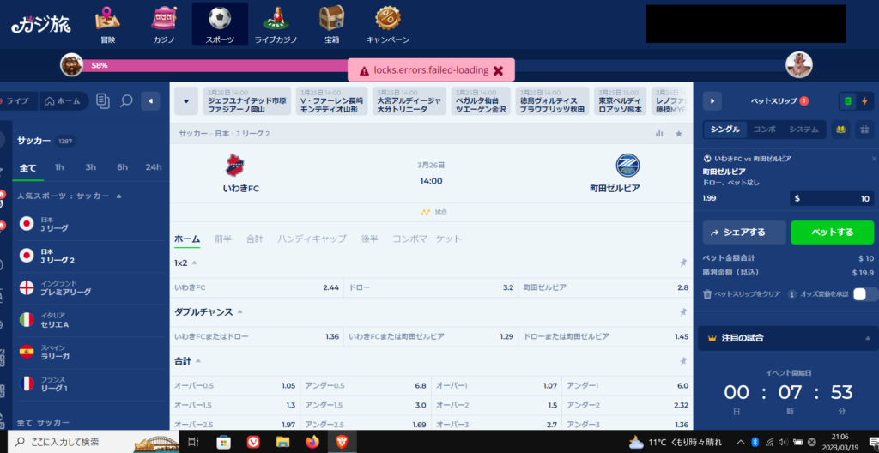Select オーバー2.5 odds 1.97
This screenshot has width=879, height=453.
[x=235, y=425]
